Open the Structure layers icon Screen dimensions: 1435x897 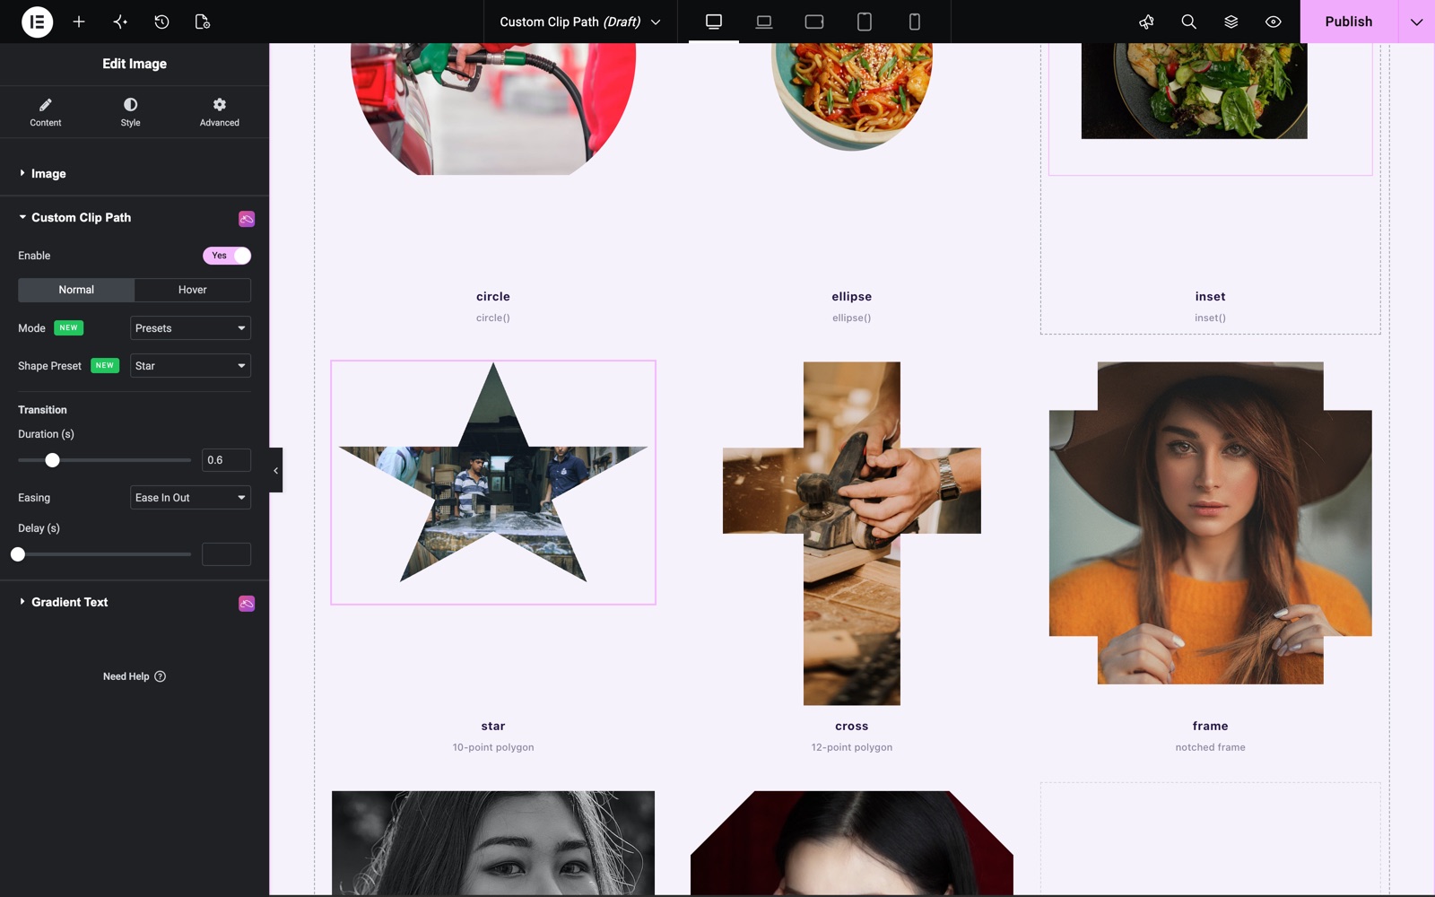click(1231, 22)
